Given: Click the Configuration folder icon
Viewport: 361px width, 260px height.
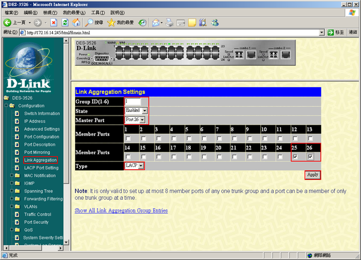Looking at the screenshot, I should pos(12,106).
